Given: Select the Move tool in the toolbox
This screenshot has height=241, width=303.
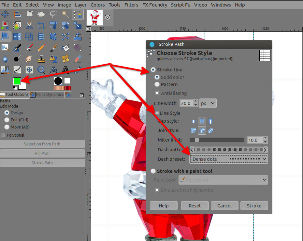Looking at the screenshot, I should tap(5, 14).
